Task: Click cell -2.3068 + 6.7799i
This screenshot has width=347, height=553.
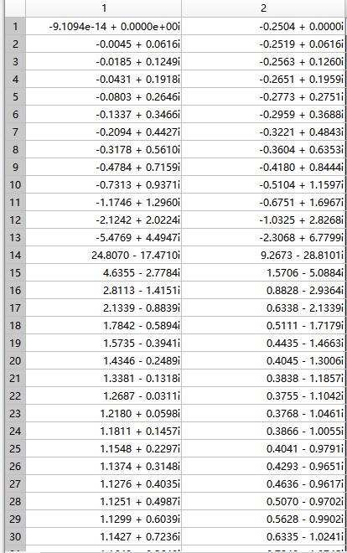Action: coord(263,237)
